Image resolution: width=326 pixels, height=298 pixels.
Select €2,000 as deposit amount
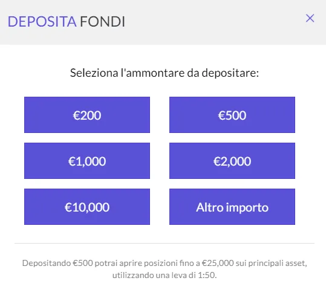point(232,161)
